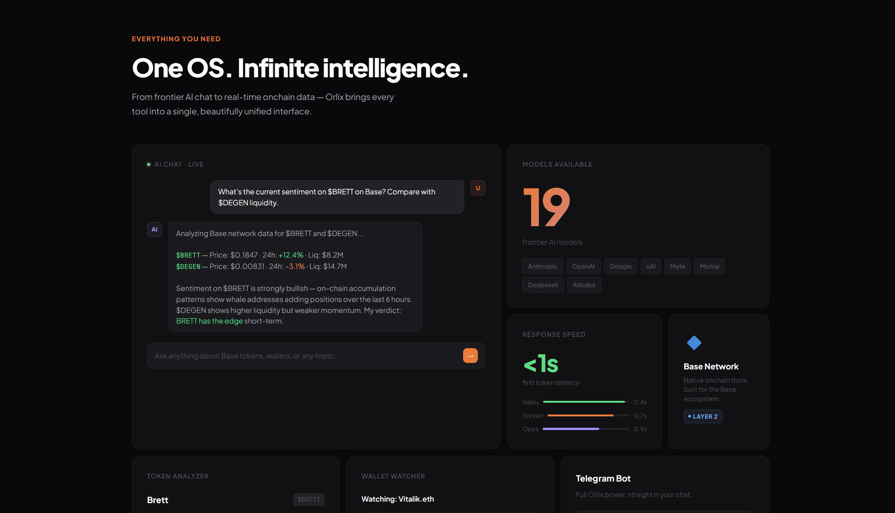Click the 'Sonnet' model label

click(532, 416)
